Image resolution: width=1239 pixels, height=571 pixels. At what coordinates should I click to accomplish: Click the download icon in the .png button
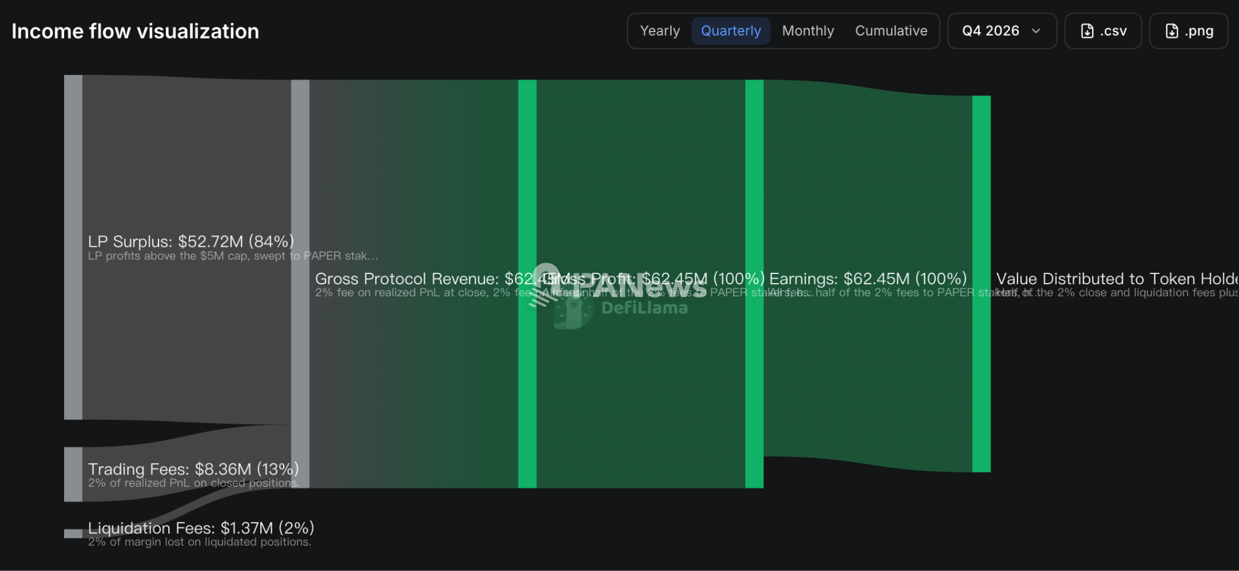1172,31
